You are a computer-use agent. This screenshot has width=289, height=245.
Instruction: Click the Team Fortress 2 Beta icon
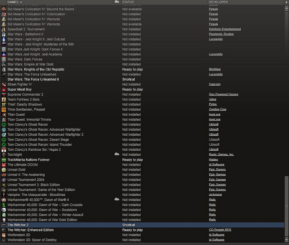[4, 99]
